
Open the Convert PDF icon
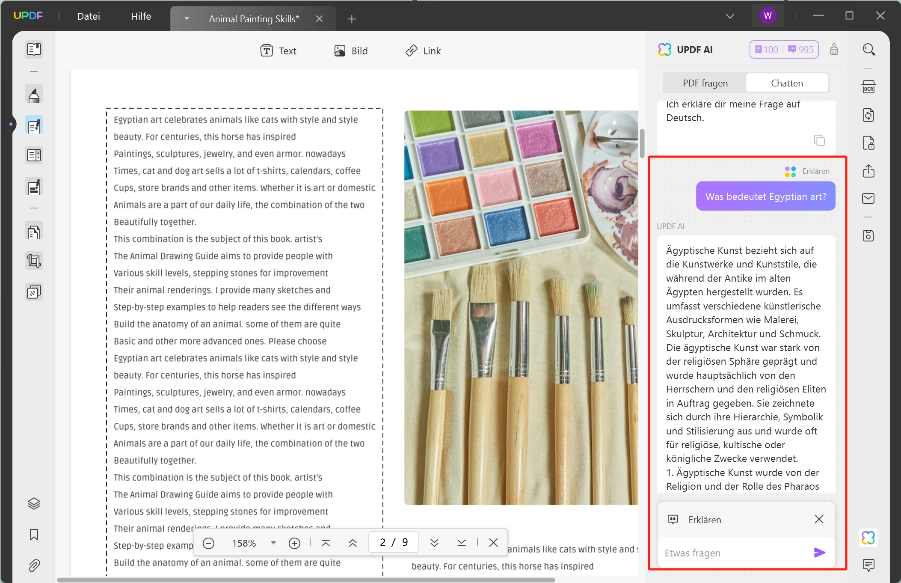(869, 115)
